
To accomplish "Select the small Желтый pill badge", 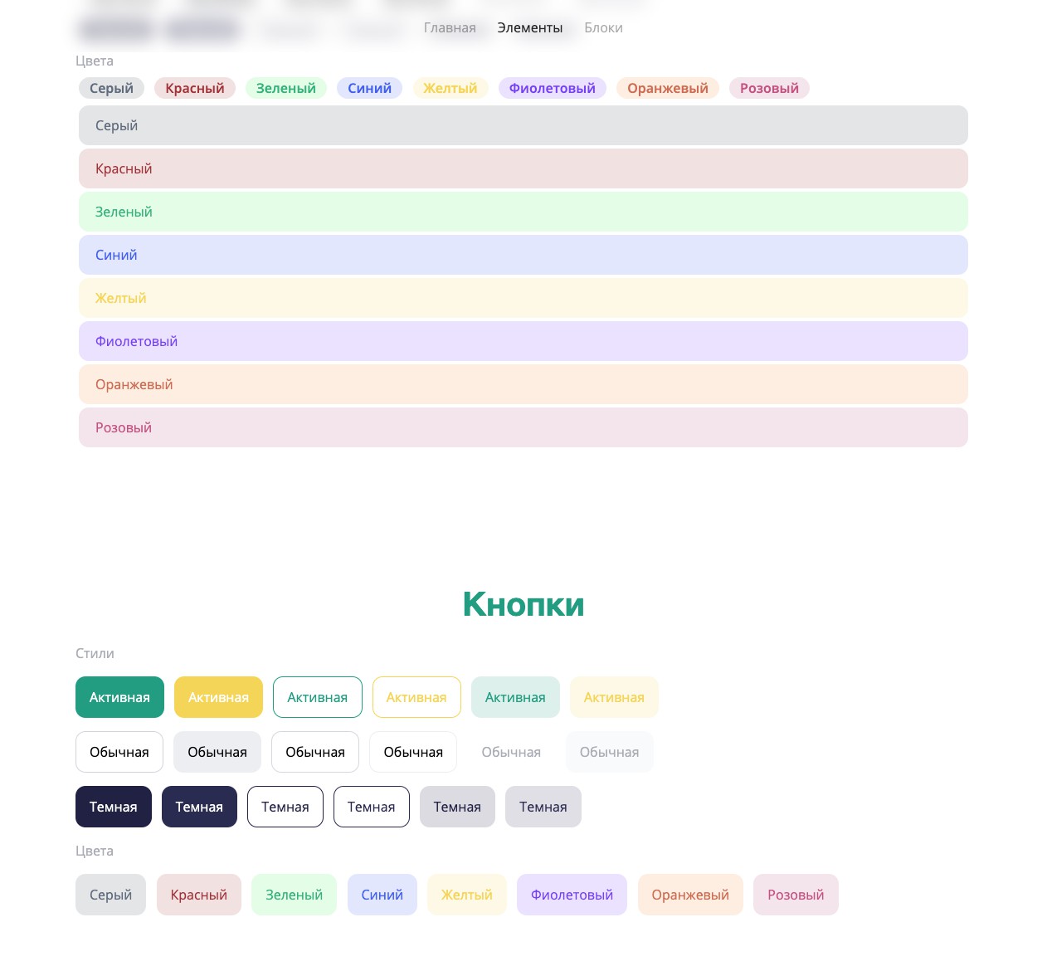I will coord(450,88).
